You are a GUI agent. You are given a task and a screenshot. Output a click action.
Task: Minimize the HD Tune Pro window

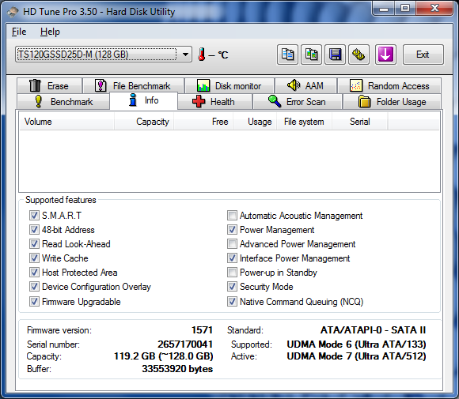(x=384, y=9)
